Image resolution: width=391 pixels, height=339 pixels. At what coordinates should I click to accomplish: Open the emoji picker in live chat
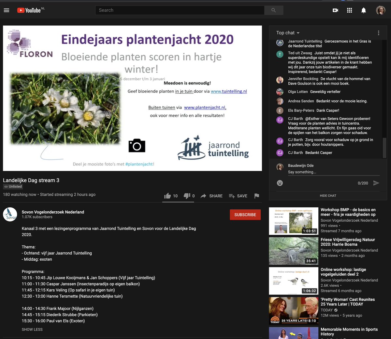(280, 183)
